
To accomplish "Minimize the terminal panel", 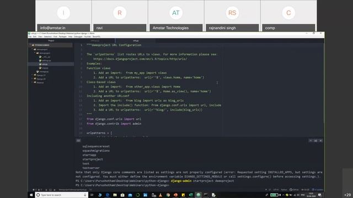I will [311, 141].
